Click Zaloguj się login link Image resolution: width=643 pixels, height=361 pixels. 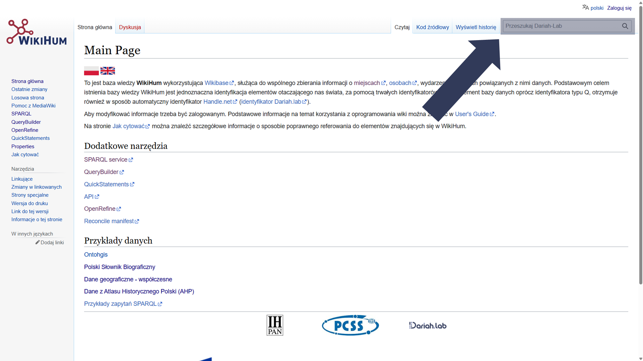[619, 8]
